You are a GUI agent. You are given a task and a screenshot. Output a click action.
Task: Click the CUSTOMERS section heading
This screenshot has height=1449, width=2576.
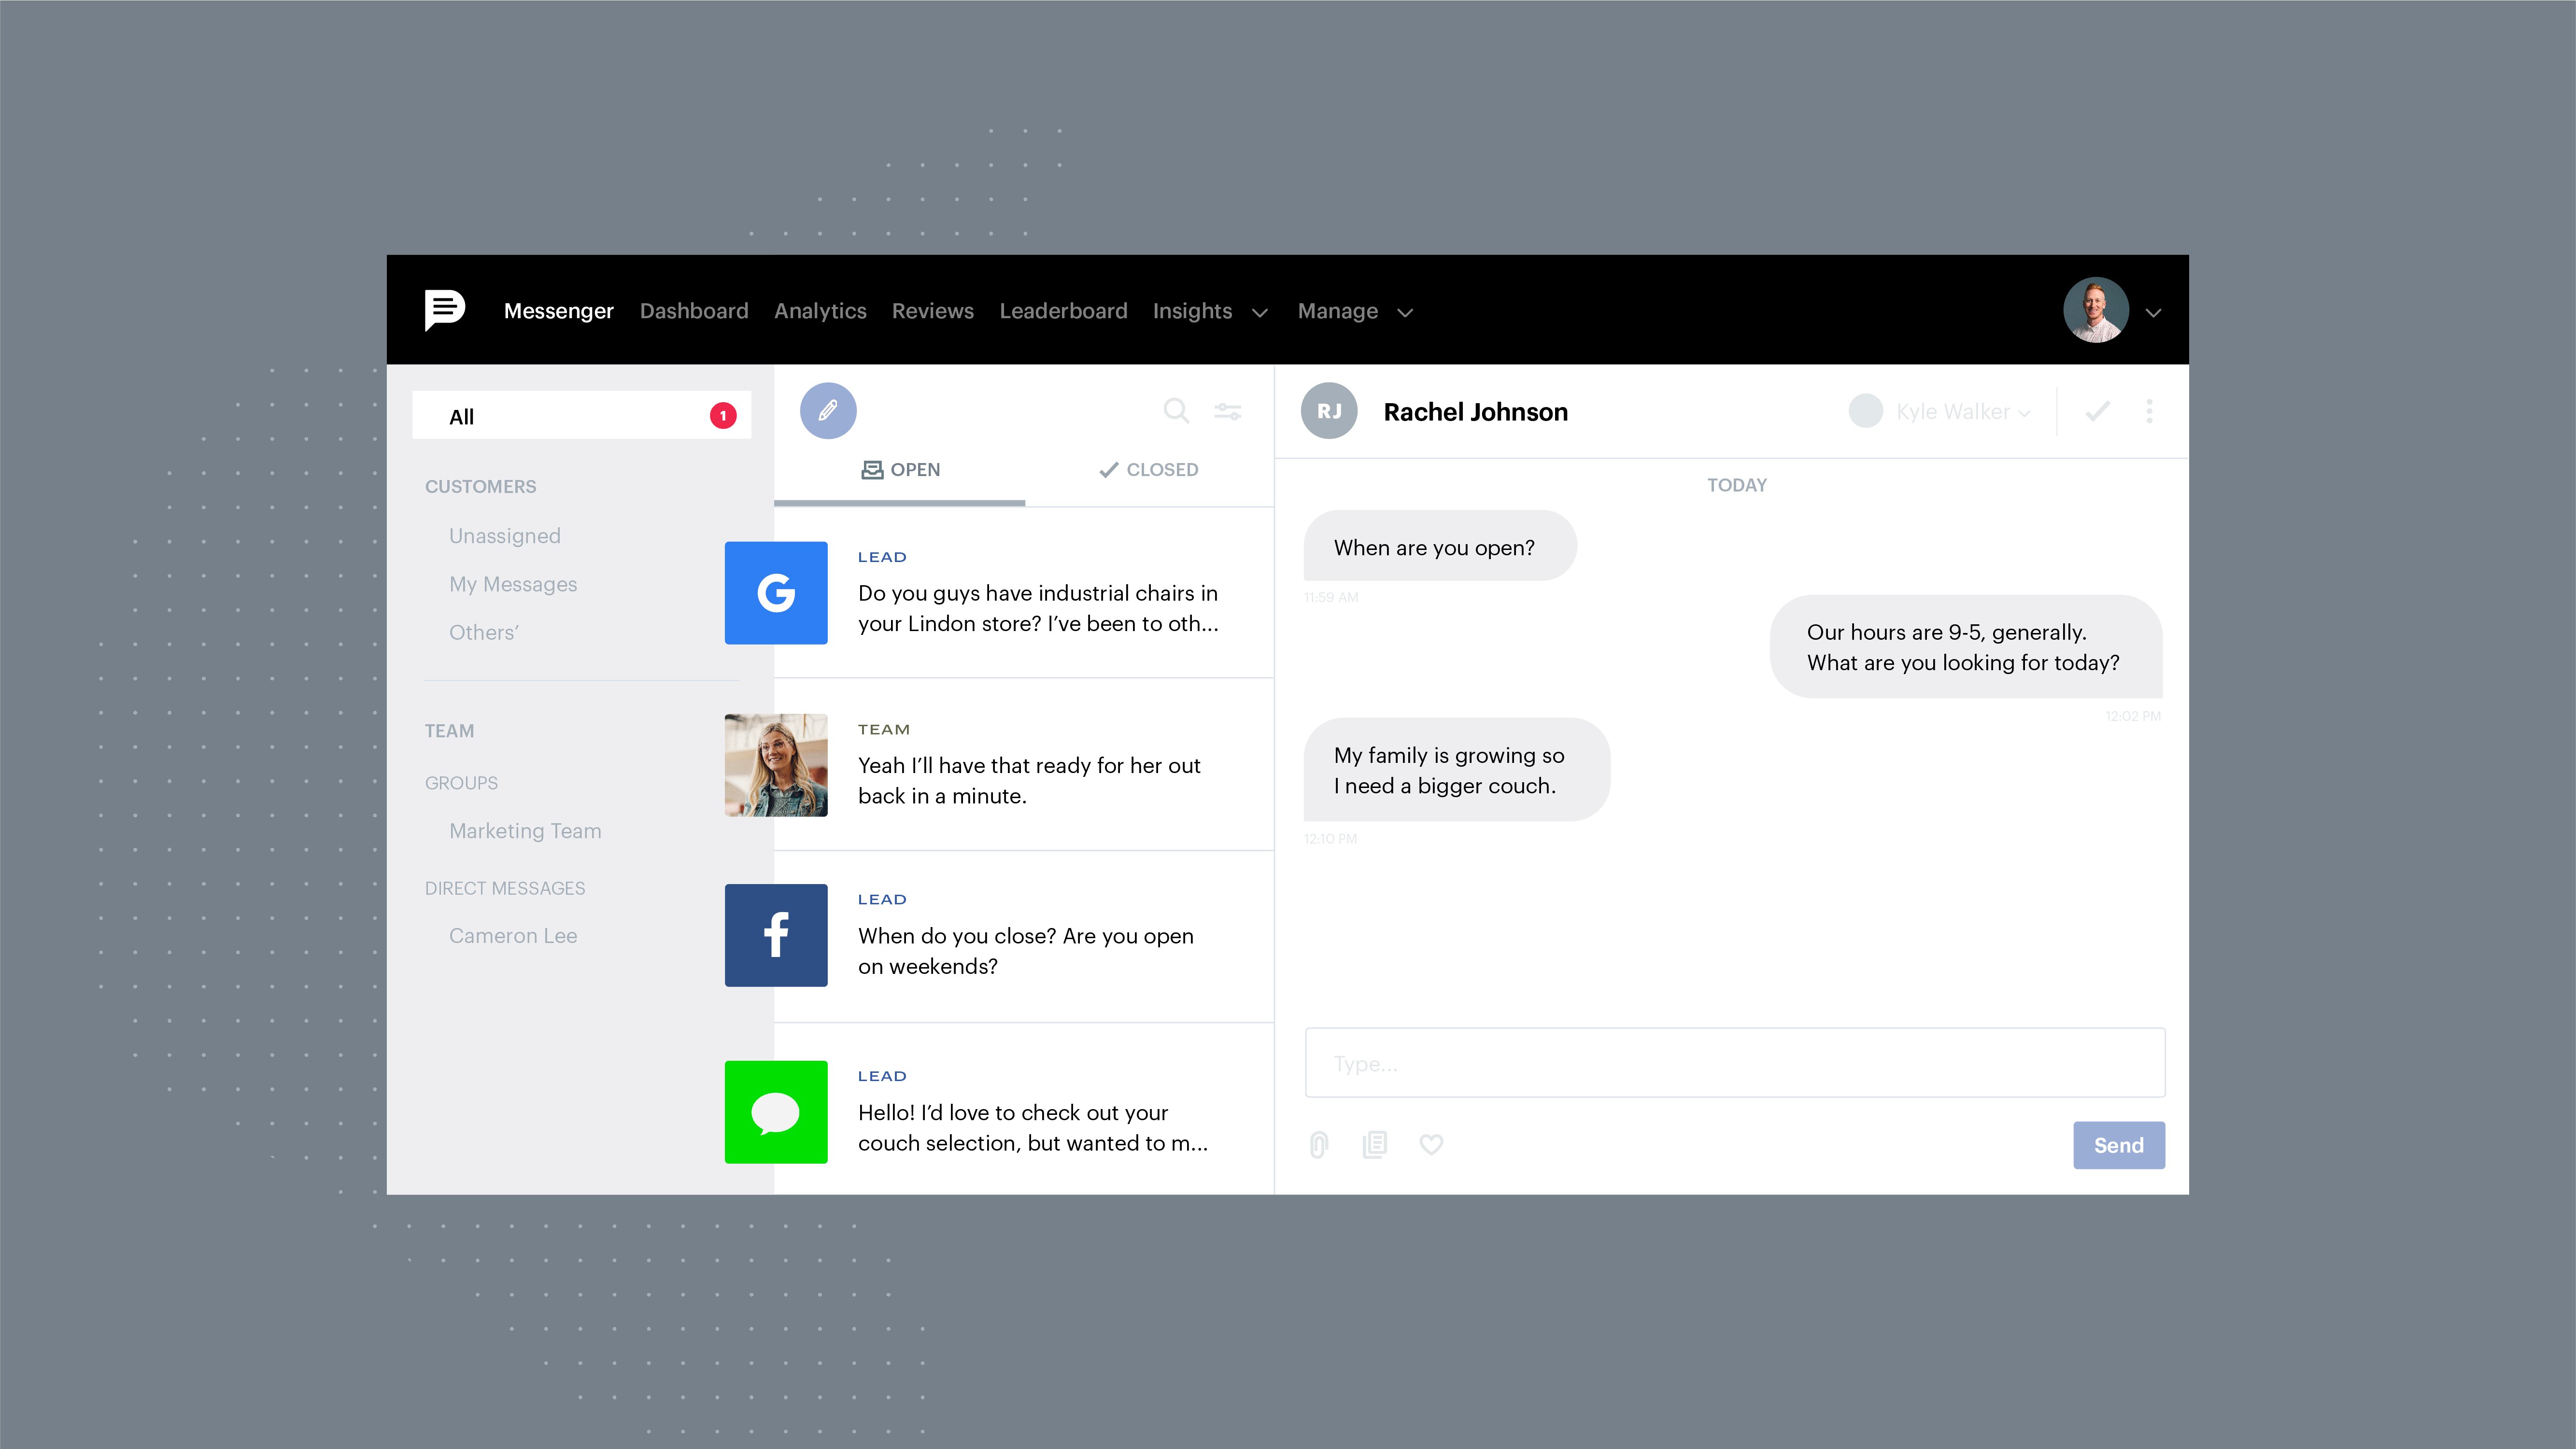tap(481, 487)
